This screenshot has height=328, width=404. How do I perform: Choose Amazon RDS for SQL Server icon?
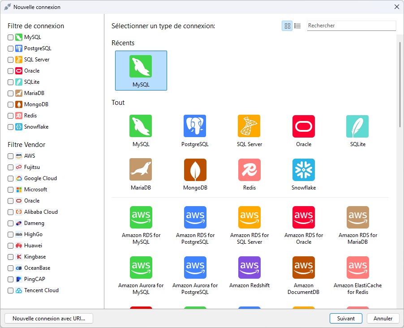pyautogui.click(x=249, y=217)
